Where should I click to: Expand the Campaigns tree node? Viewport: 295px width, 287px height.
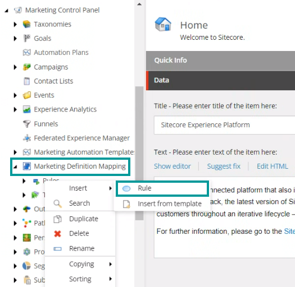[x=15, y=67]
